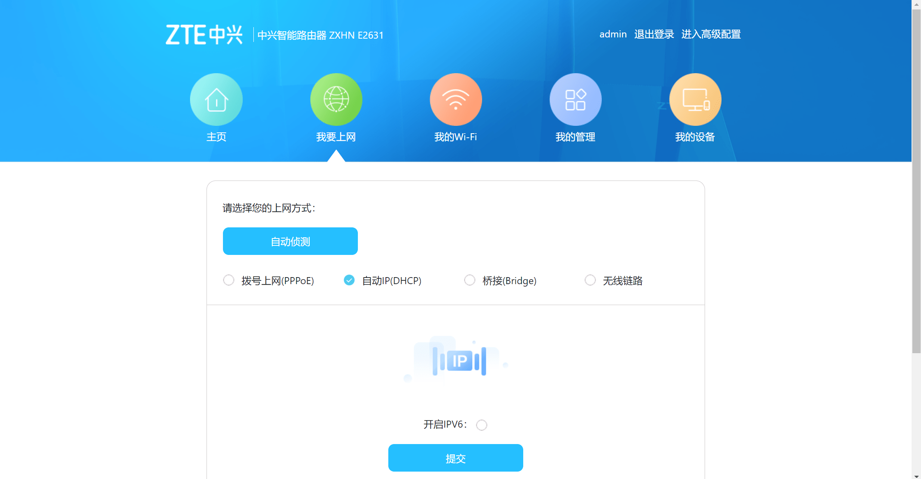This screenshot has height=479, width=921.
Task: Click the ZTE中兴 logo
Action: click(204, 35)
